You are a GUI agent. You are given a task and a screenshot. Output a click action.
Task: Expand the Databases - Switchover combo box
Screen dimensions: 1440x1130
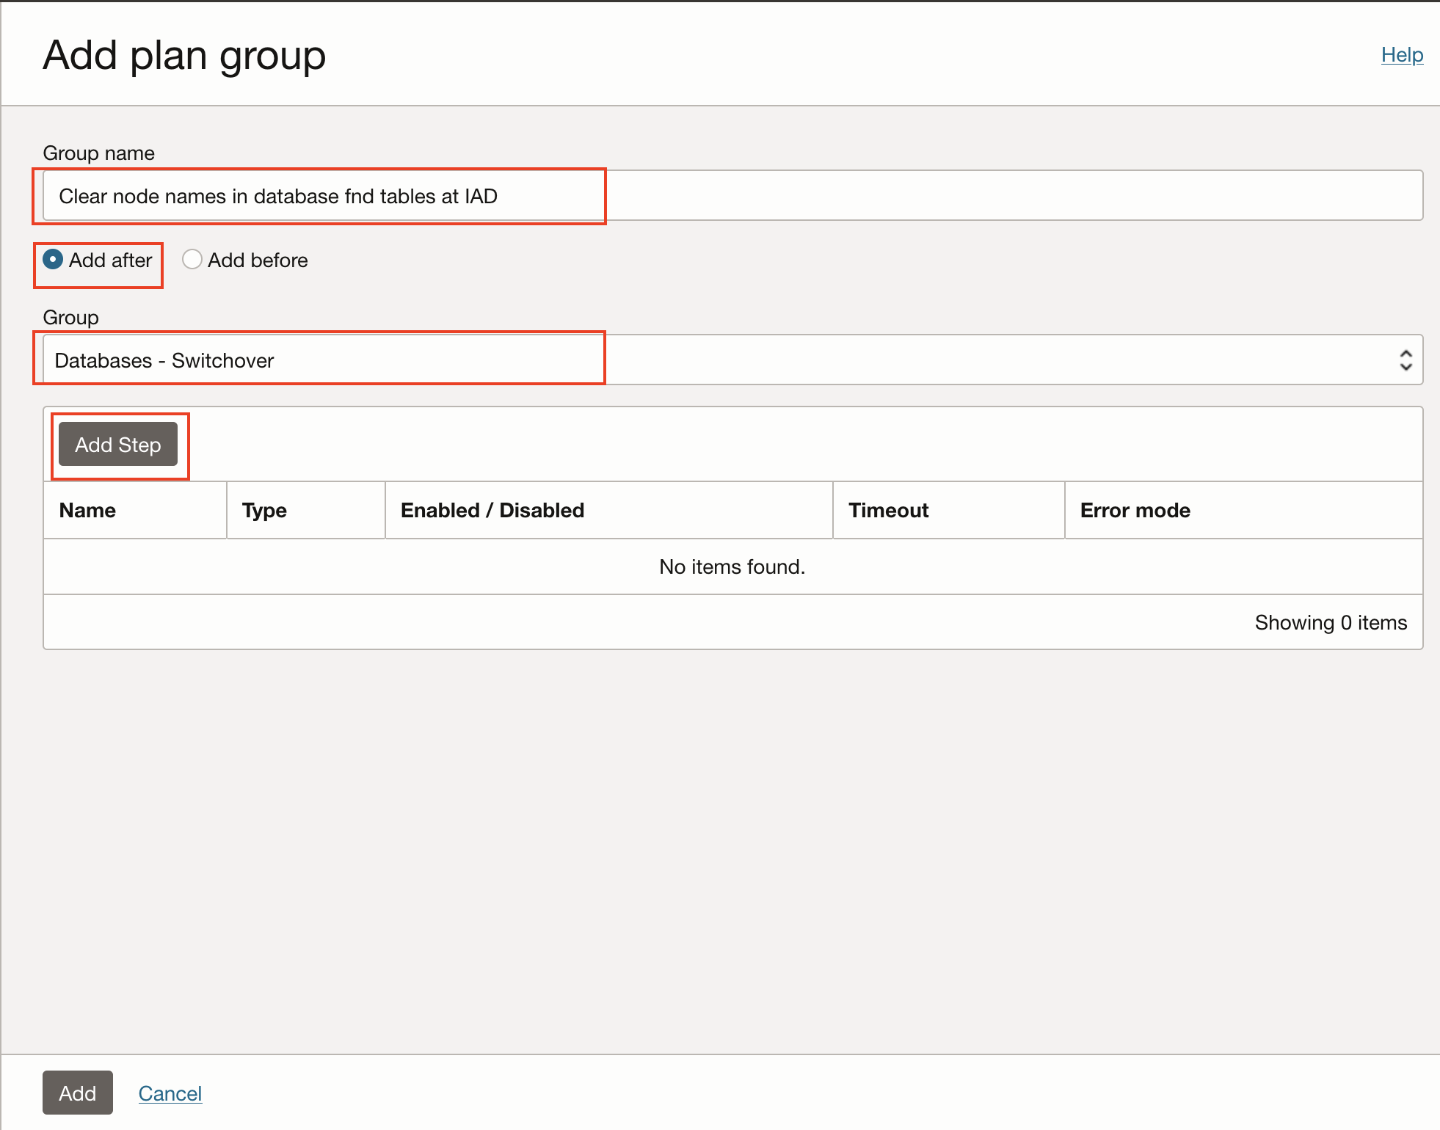pyautogui.click(x=732, y=360)
